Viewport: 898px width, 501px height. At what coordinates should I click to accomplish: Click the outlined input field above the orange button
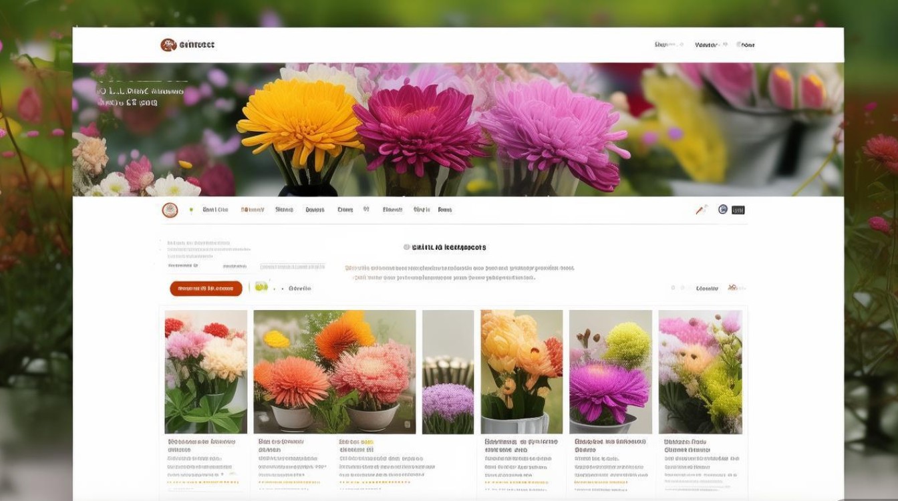pyautogui.click(x=292, y=267)
